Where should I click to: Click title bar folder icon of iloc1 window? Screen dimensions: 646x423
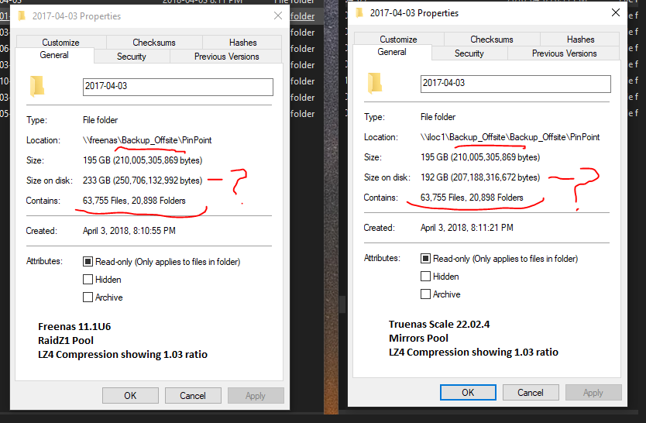click(359, 12)
